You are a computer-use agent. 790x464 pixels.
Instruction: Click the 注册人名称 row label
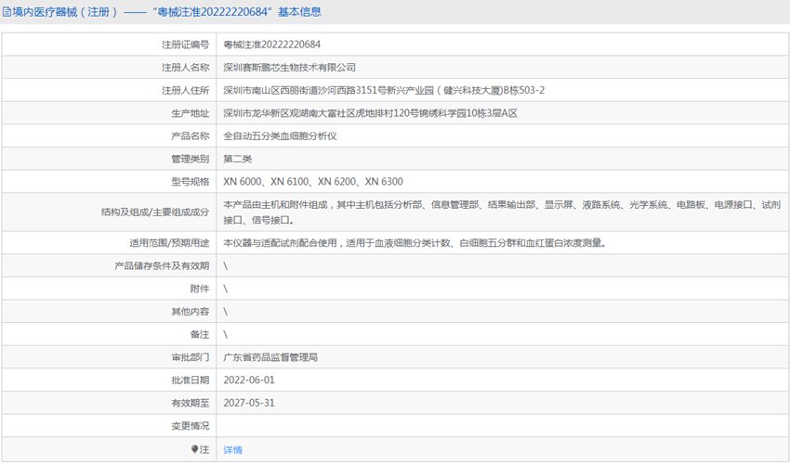[x=185, y=68]
